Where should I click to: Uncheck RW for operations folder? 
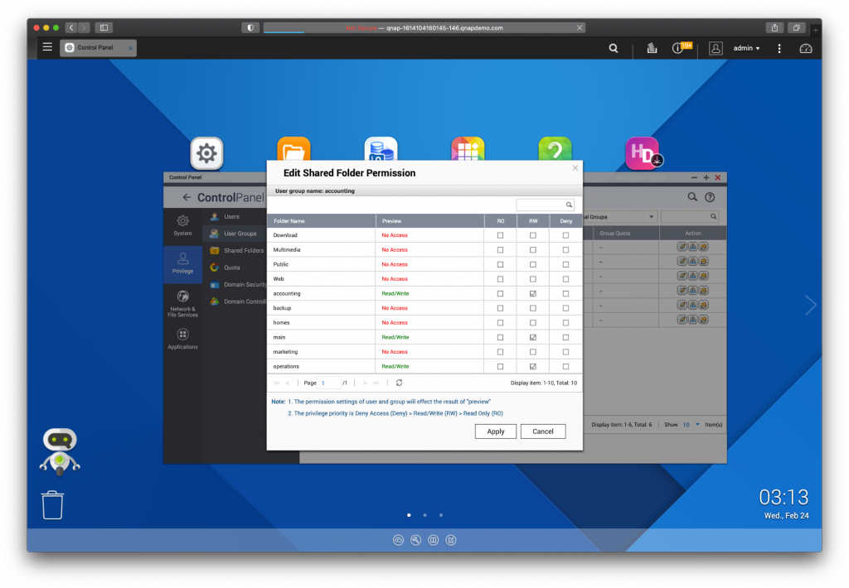[533, 367]
